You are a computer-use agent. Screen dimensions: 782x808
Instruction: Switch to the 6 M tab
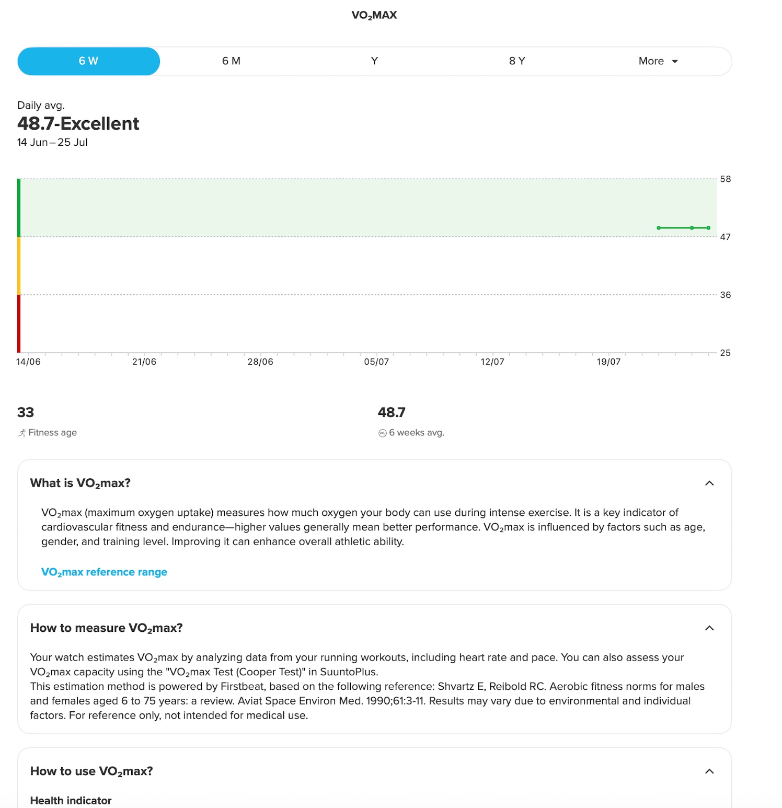(232, 61)
